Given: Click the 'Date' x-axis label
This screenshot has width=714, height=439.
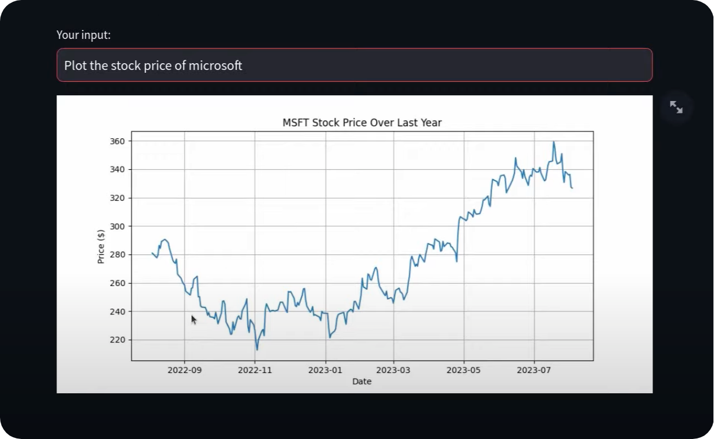Looking at the screenshot, I should point(362,381).
